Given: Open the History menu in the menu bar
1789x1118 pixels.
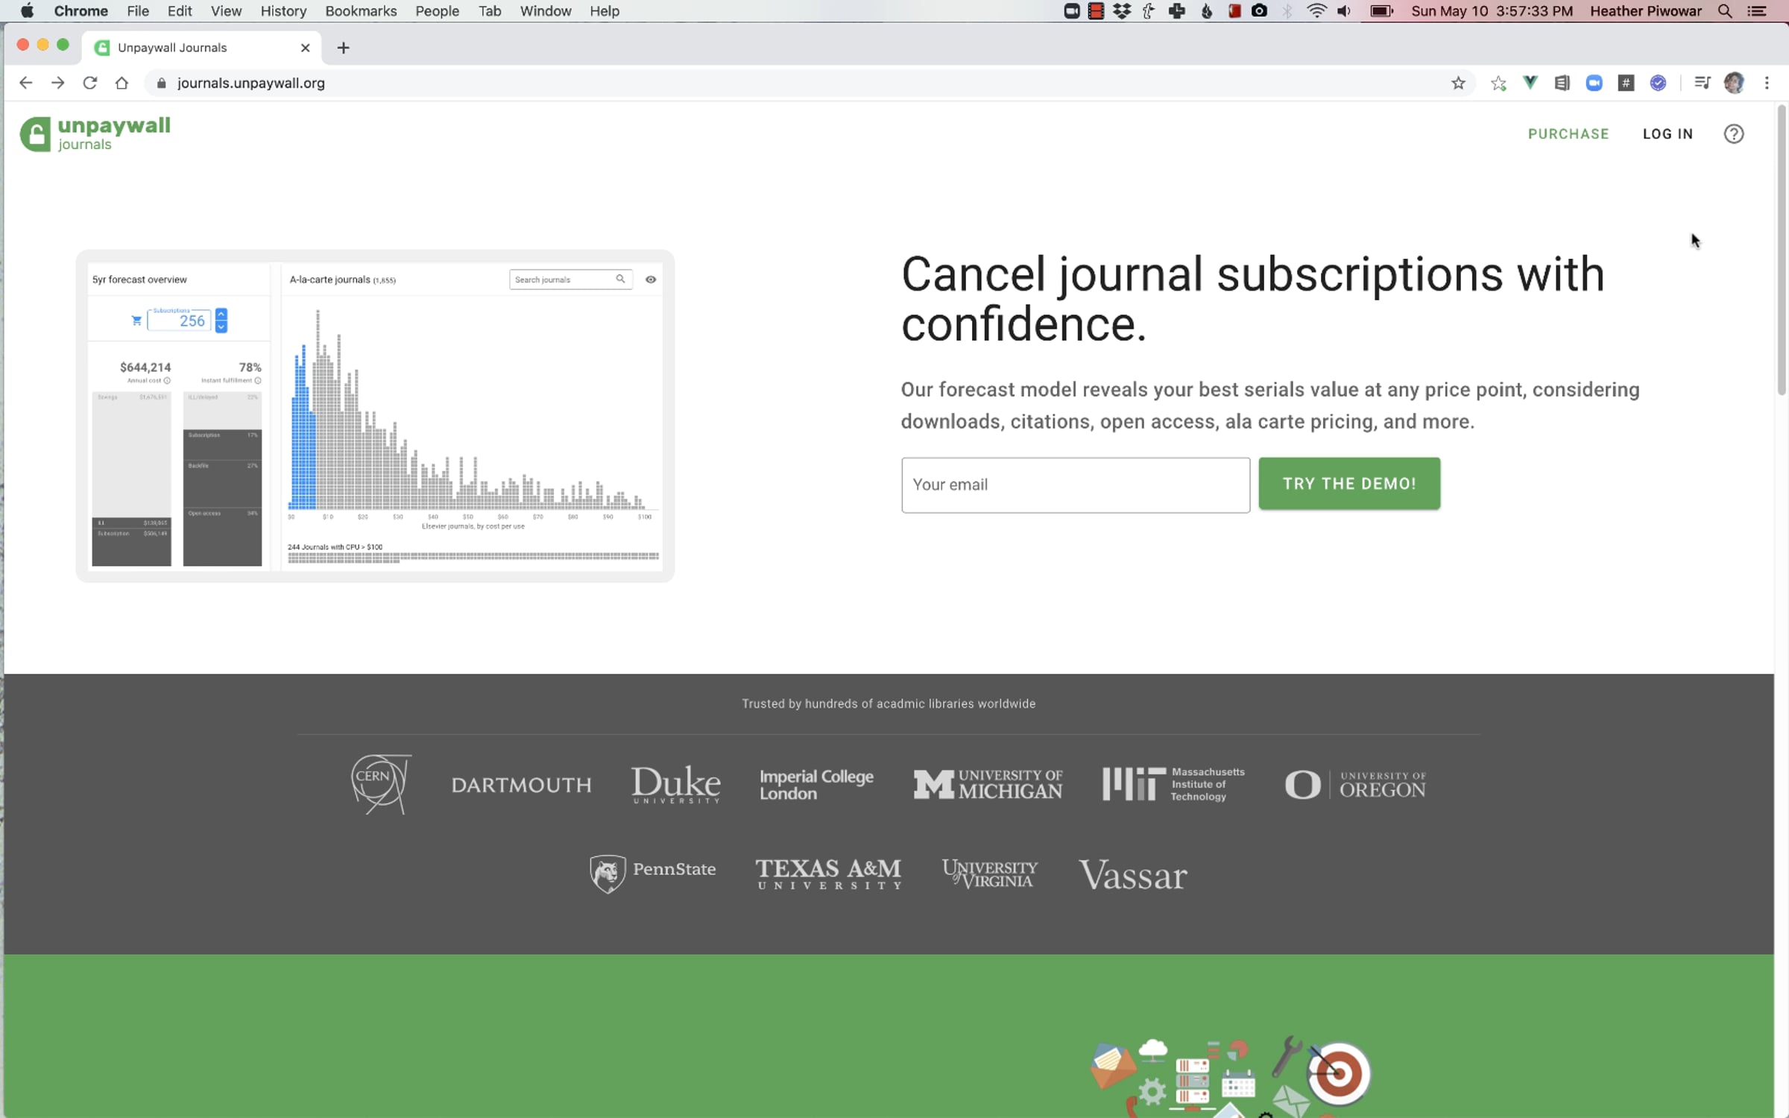Looking at the screenshot, I should point(283,11).
